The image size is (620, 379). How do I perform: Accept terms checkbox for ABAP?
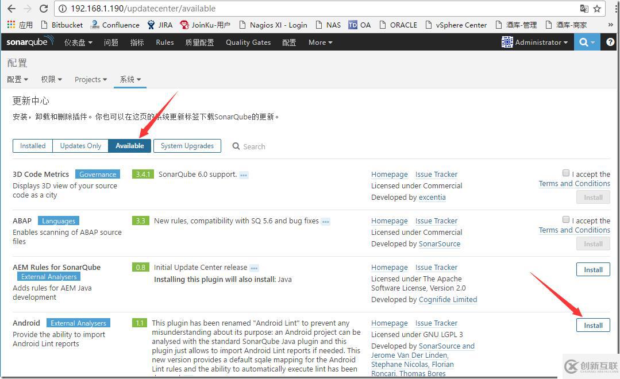click(x=566, y=219)
